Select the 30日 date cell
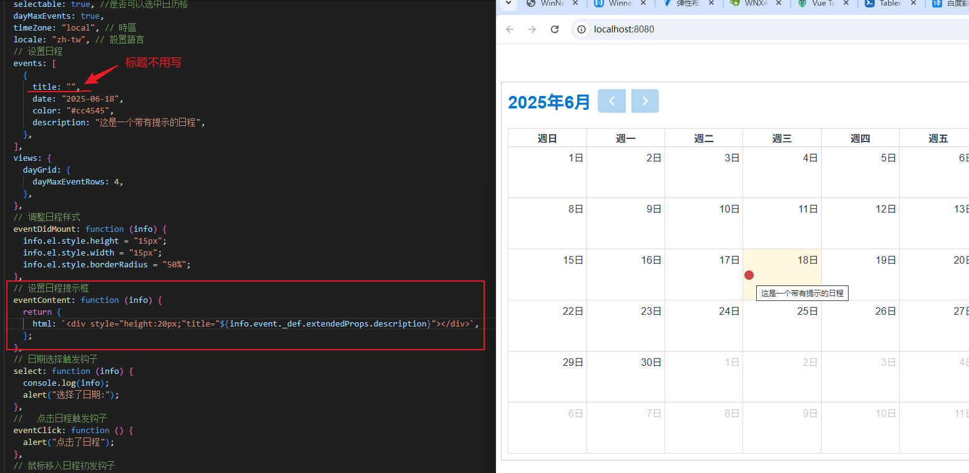 click(626, 376)
